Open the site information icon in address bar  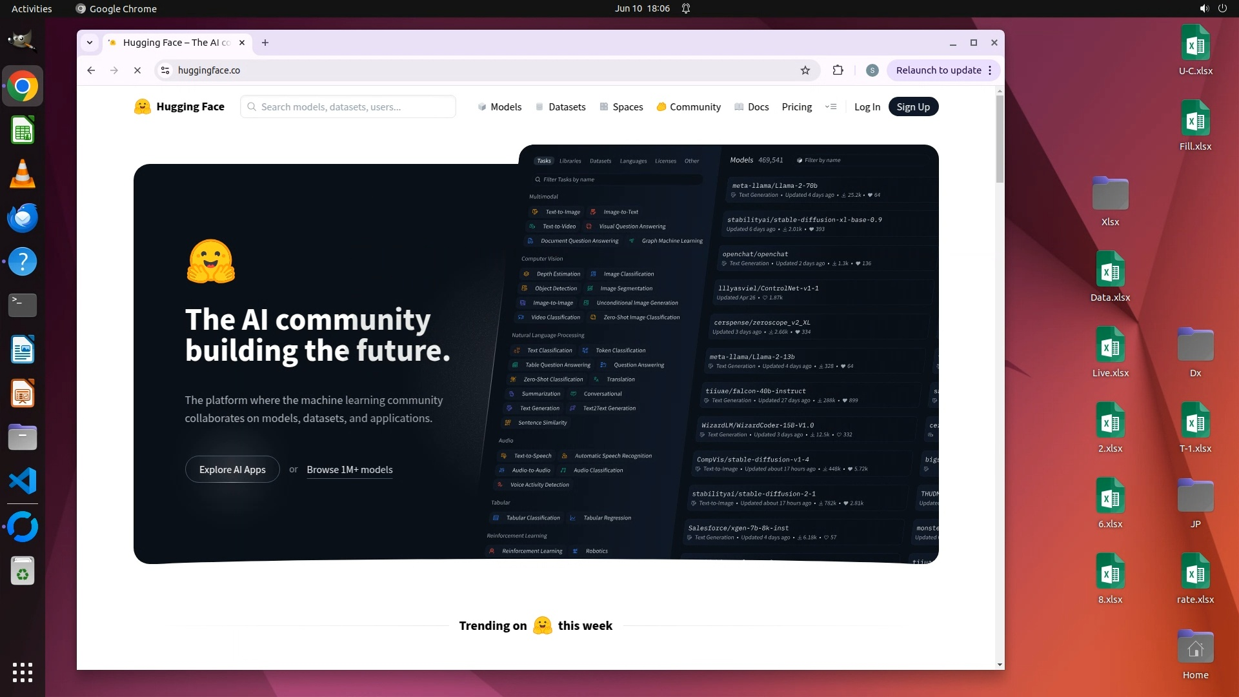[165, 70]
